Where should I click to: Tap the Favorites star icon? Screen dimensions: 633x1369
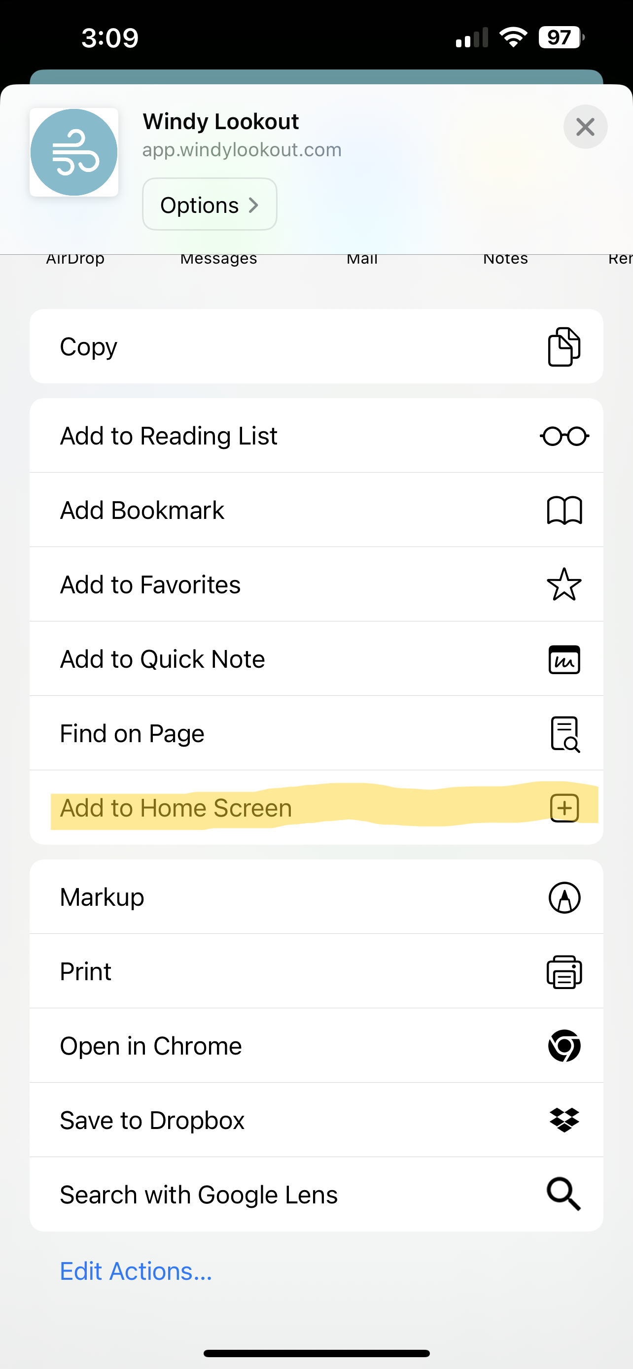point(564,584)
